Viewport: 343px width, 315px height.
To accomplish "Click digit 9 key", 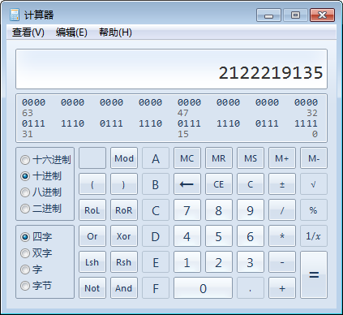I will point(251,210).
